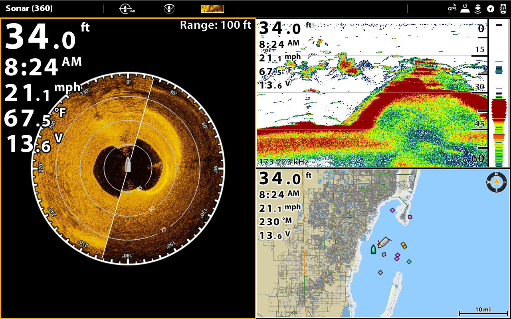Select the pink square waypoint east of peninsula

coord(410,217)
